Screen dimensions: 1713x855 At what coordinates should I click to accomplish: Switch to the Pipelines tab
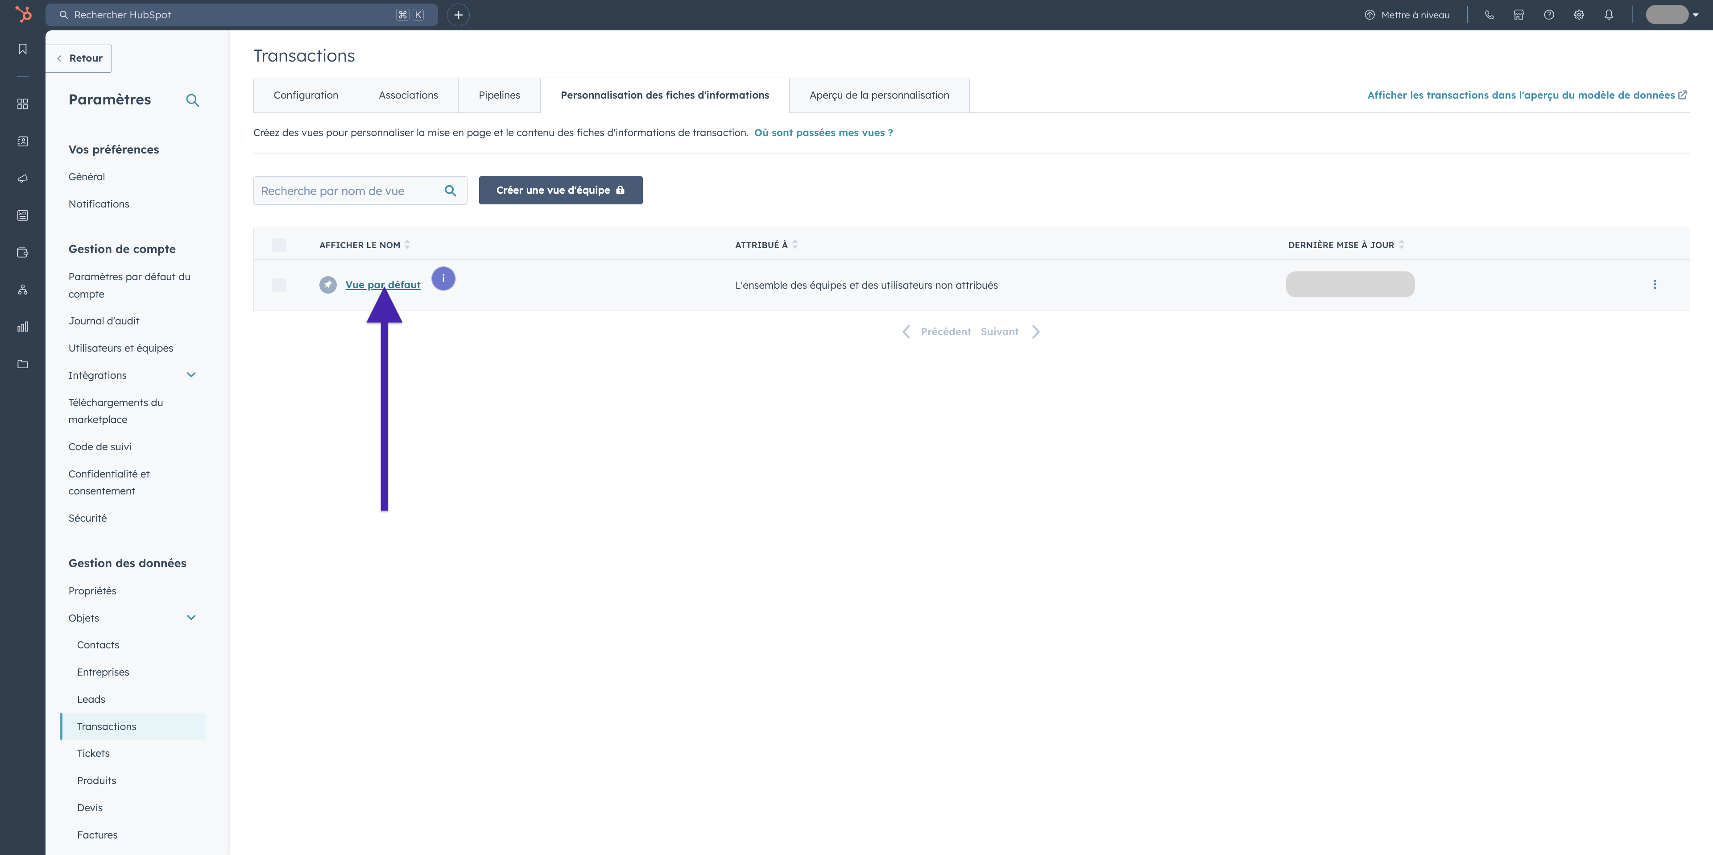pyautogui.click(x=499, y=95)
